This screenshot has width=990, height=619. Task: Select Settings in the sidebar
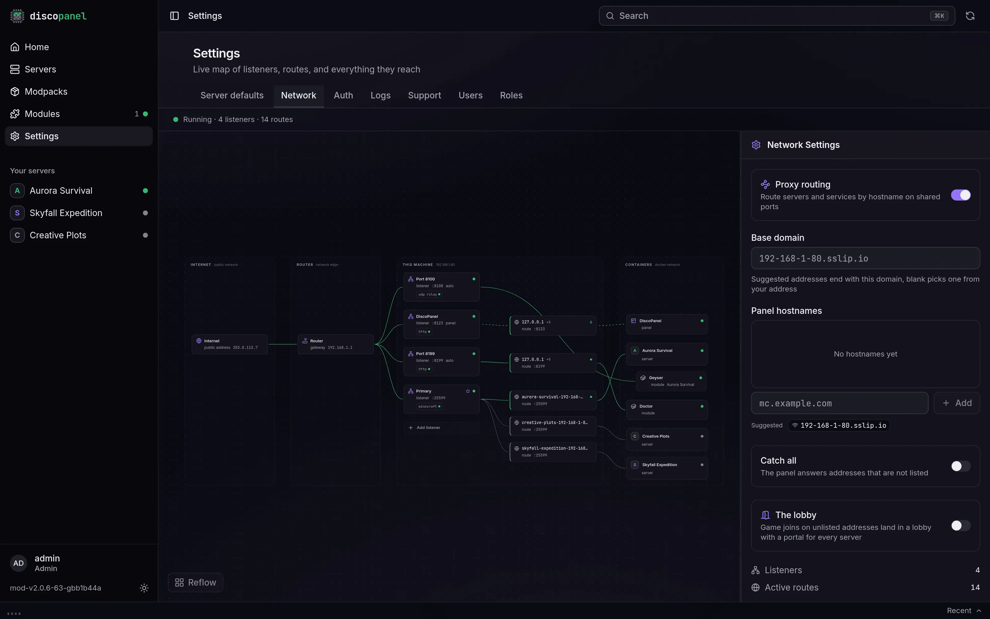[x=79, y=136]
